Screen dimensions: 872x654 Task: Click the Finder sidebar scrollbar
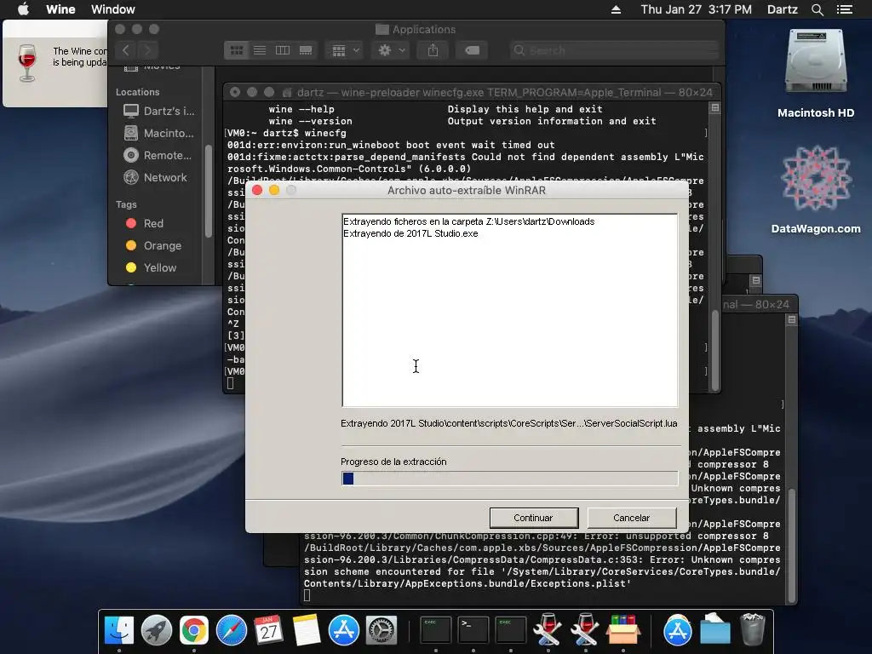[209, 191]
